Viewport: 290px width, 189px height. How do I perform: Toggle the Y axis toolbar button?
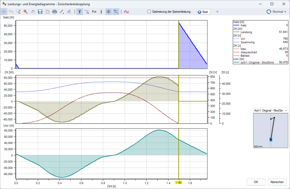coord(79,12)
